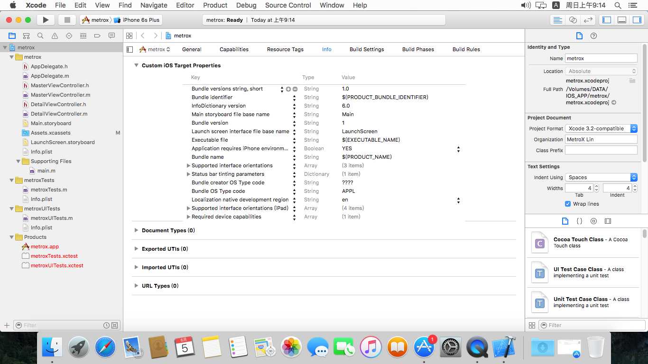This screenshot has width=648, height=364.
Task: Toggle the Navigator pane visibility
Action: point(607,20)
